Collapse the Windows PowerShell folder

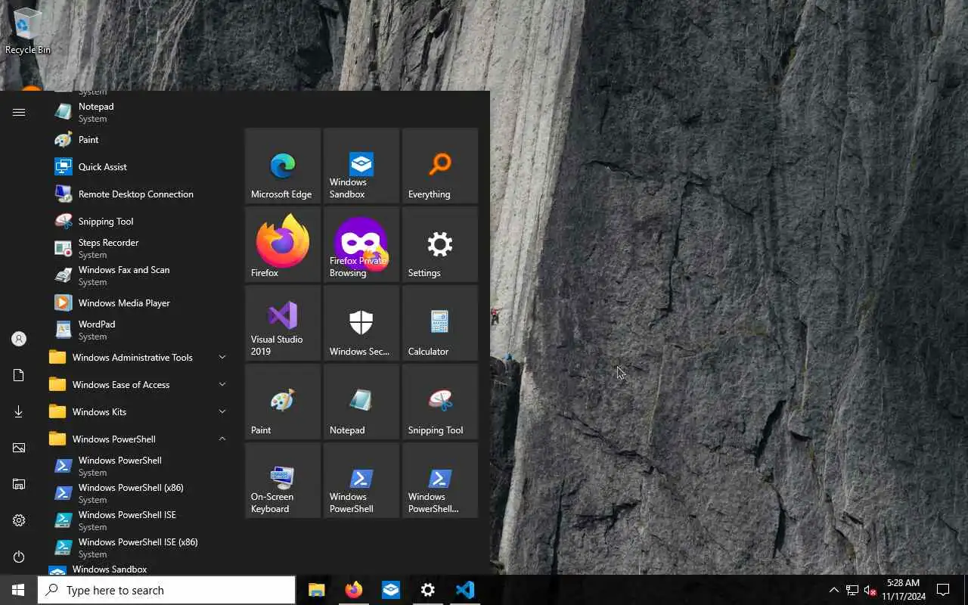pyautogui.click(x=139, y=439)
